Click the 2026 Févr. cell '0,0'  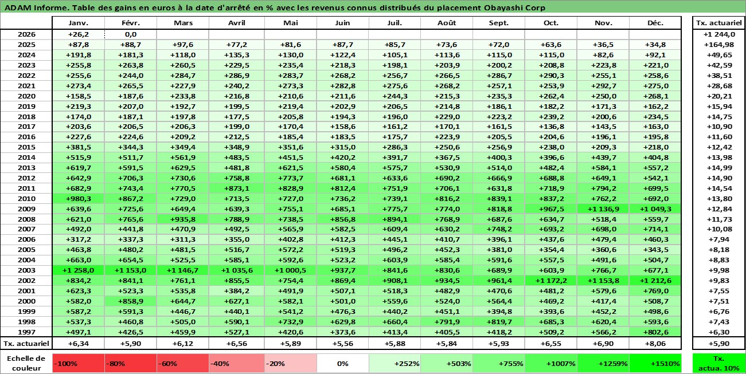(130, 34)
